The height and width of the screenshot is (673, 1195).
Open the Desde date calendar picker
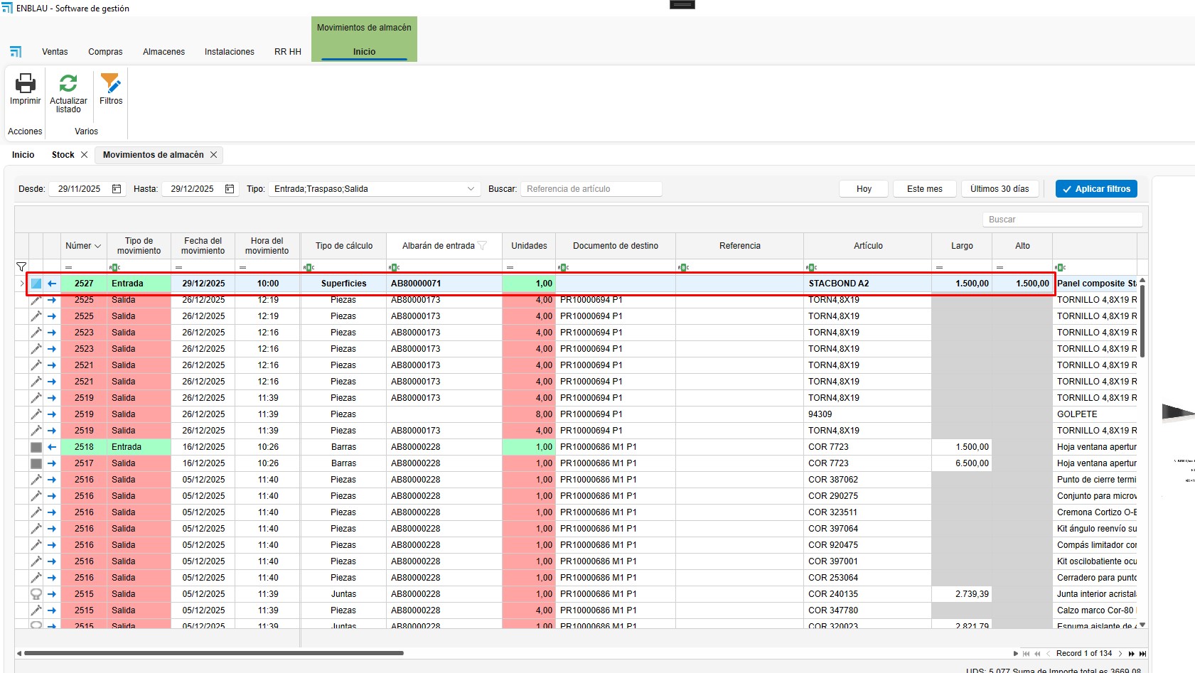[117, 189]
